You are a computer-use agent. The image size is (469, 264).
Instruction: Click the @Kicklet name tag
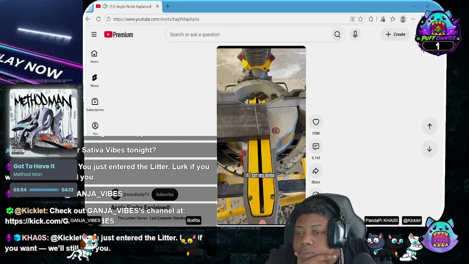(412, 220)
